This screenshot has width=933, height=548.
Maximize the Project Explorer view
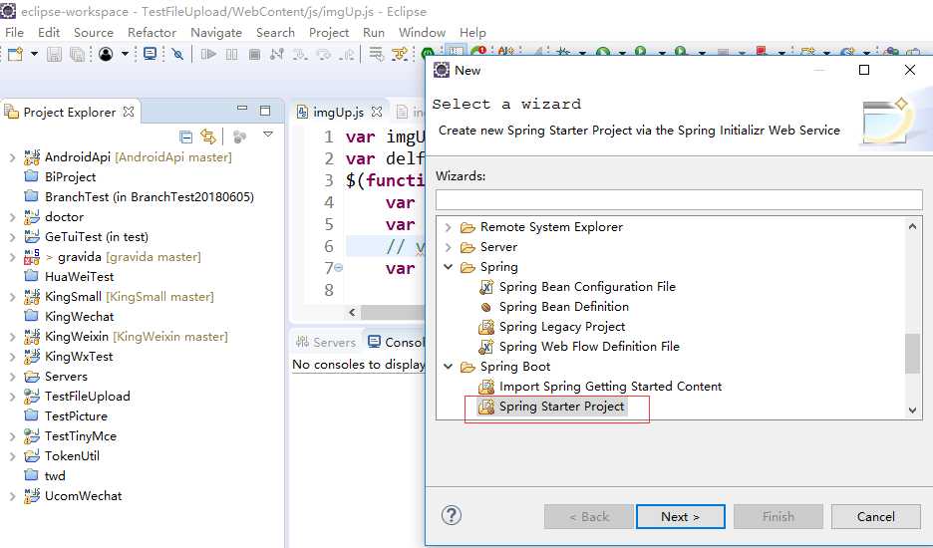(x=265, y=110)
